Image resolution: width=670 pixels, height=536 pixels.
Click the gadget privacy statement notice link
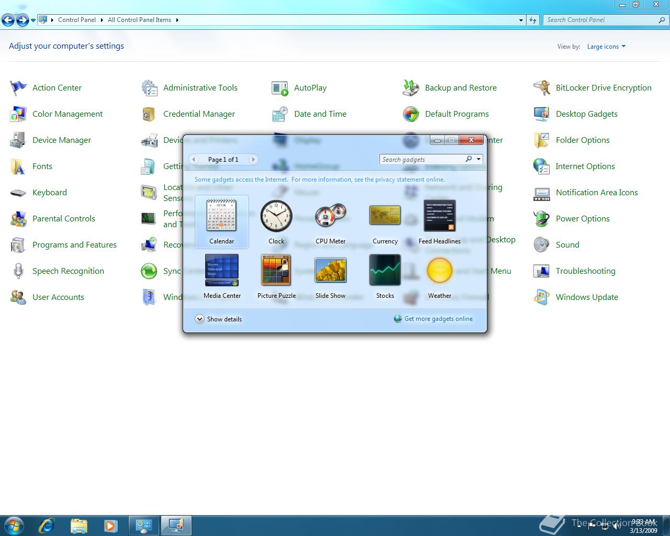coord(320,180)
